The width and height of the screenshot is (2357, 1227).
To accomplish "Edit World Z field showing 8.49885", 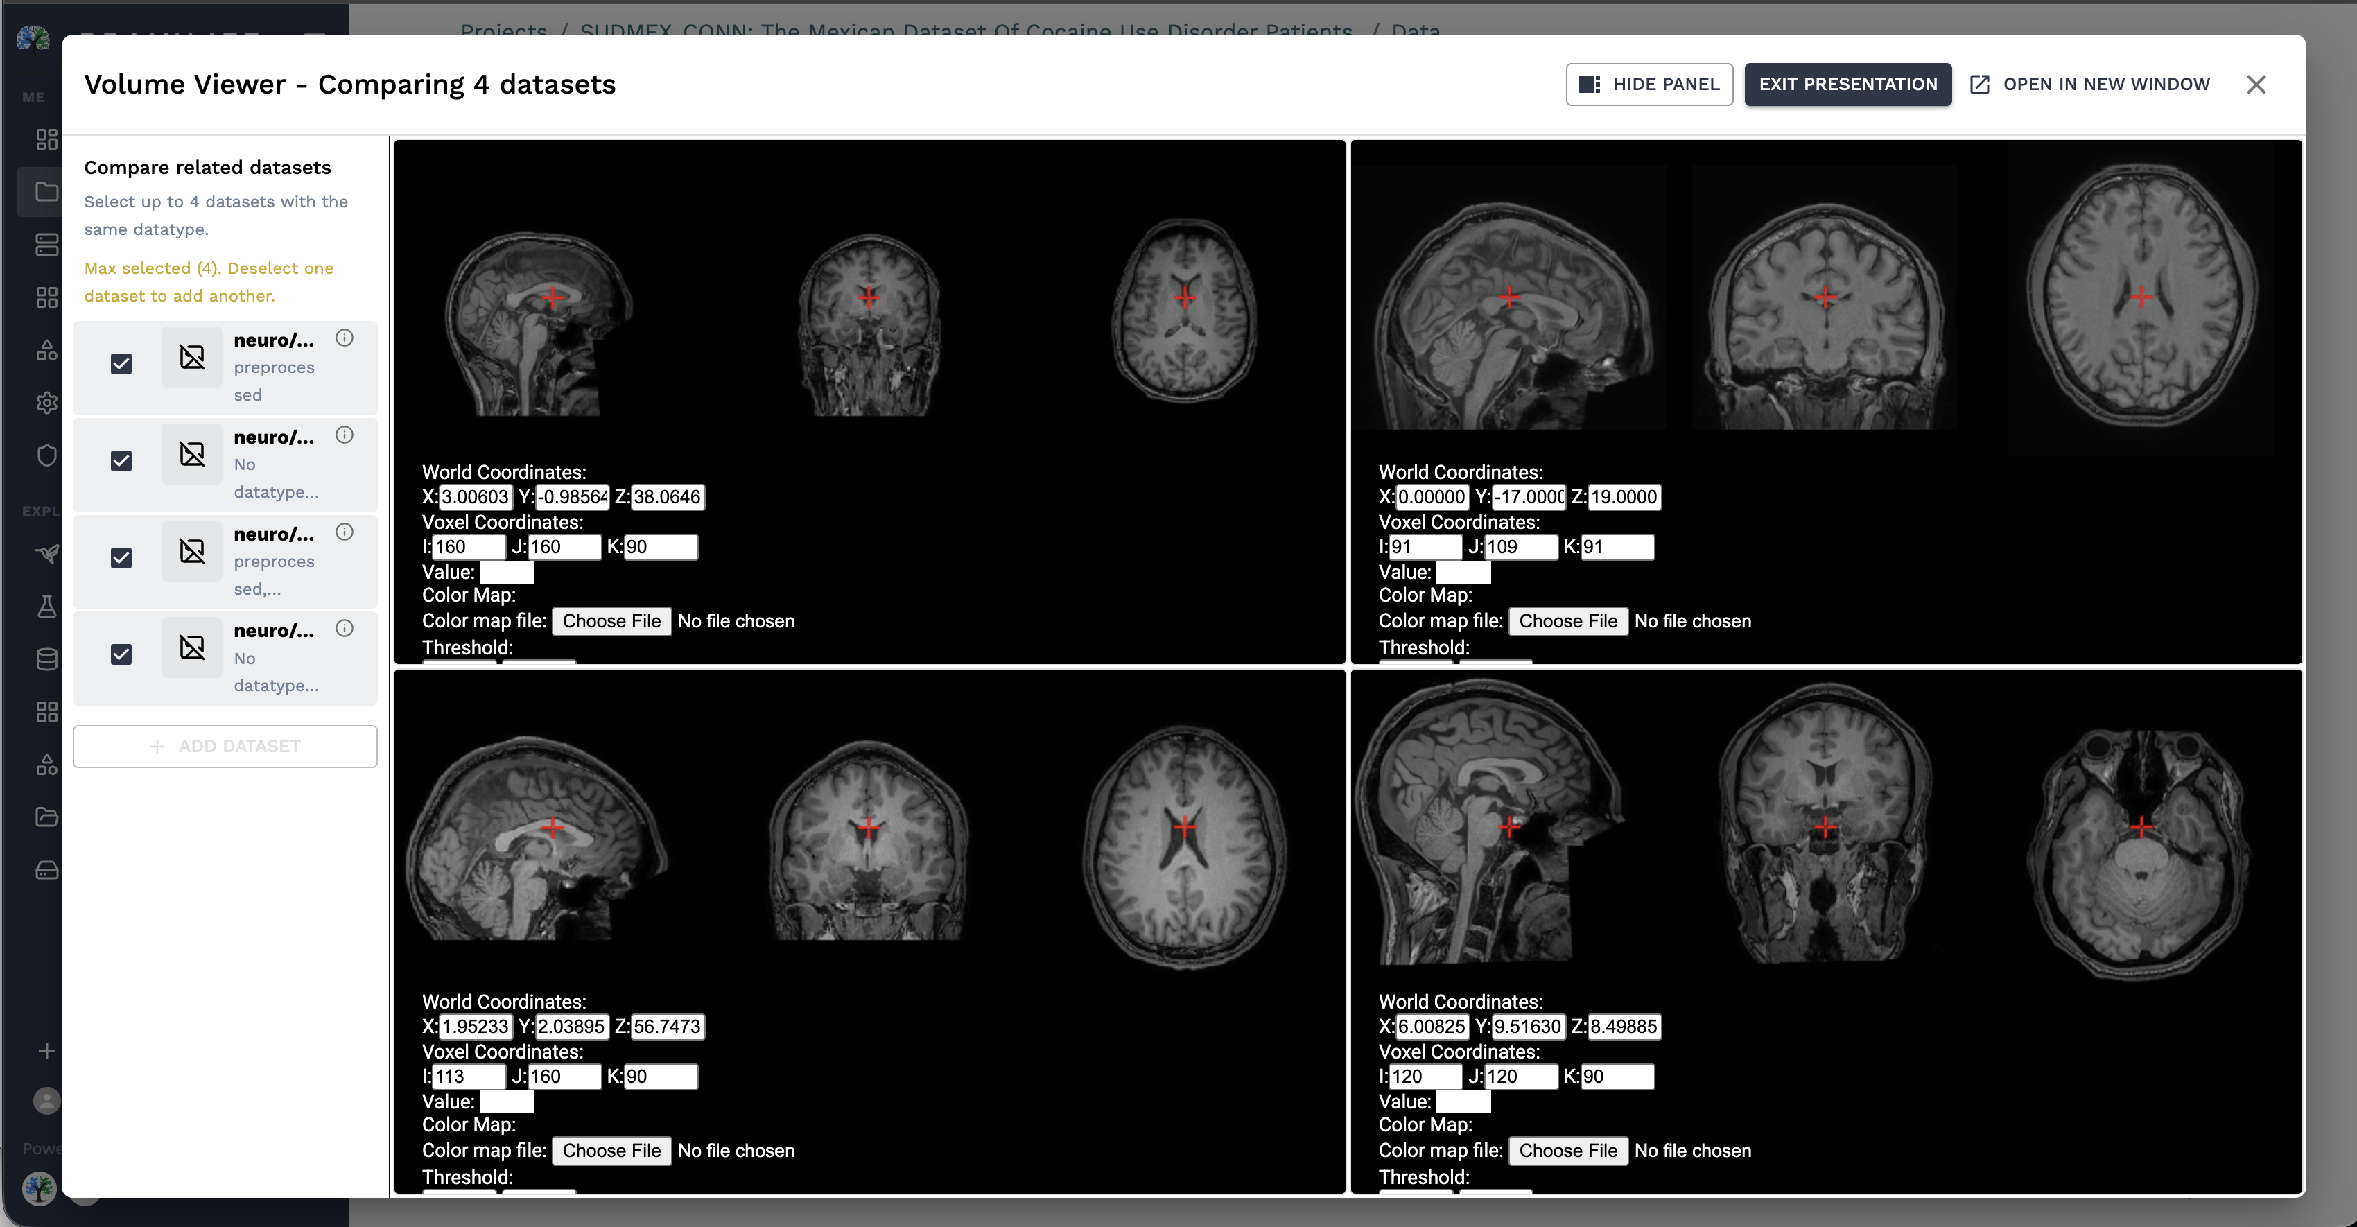I will point(1624,1027).
